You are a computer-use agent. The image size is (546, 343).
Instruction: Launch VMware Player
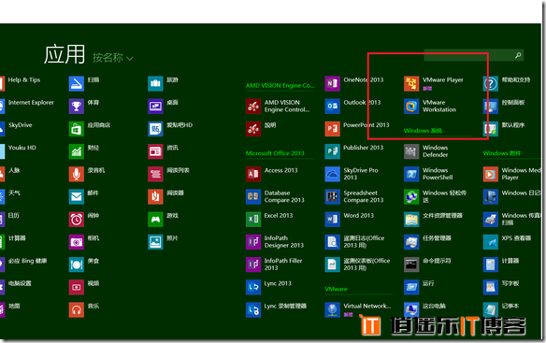(x=434, y=83)
